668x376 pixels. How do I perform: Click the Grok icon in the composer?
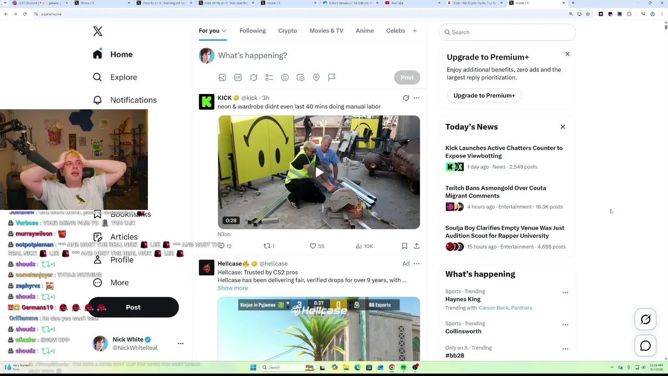pos(254,77)
